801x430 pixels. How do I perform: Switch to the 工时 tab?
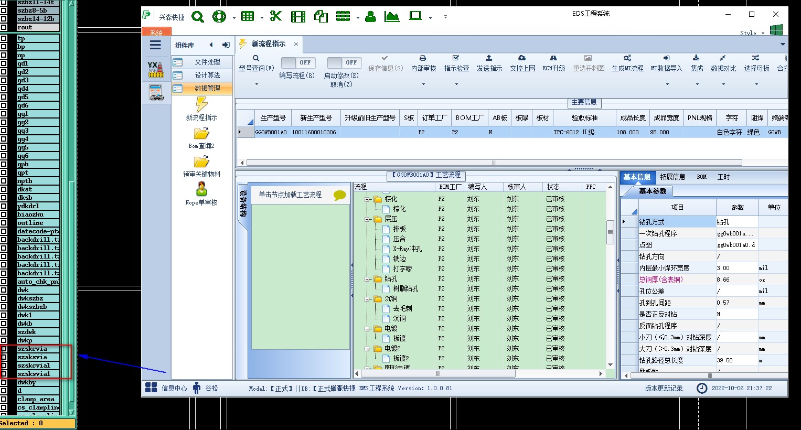(723, 177)
